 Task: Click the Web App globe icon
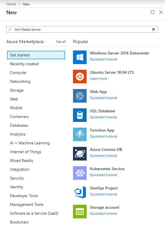pos(80,96)
